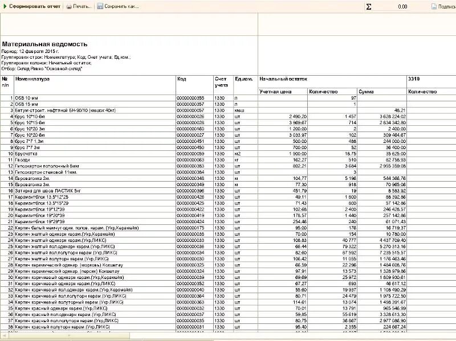Select the 3310 column header

pos(431,81)
